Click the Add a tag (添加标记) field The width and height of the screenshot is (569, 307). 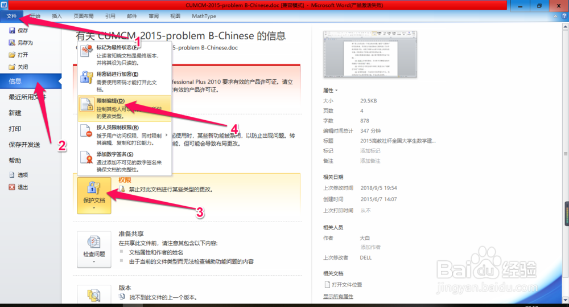tap(370, 151)
